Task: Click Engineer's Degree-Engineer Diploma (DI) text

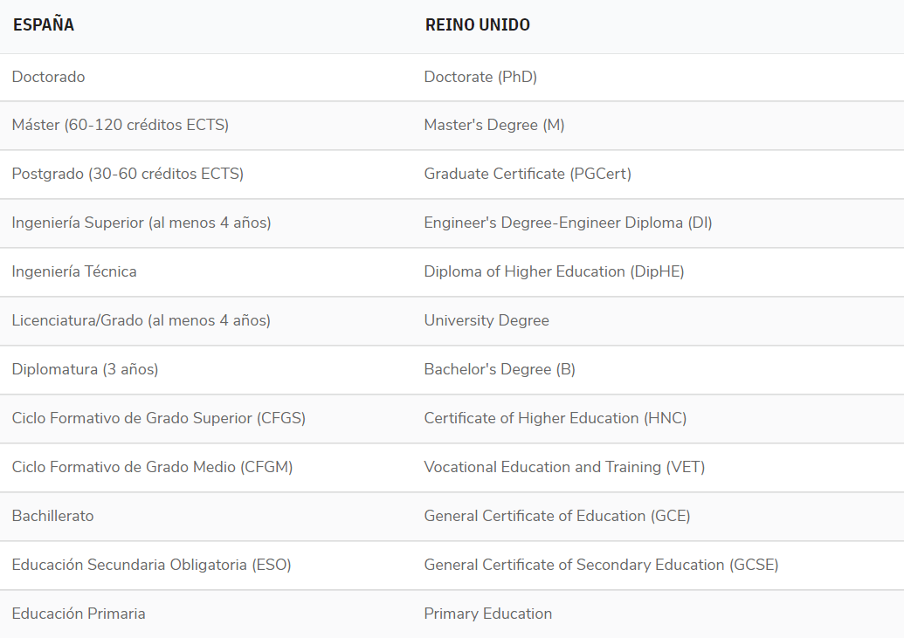Action: pos(568,223)
